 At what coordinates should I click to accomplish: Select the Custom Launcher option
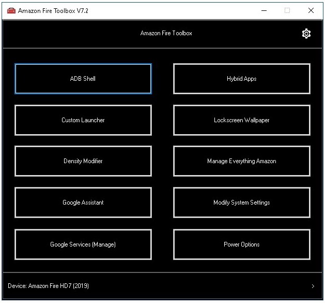click(x=83, y=120)
